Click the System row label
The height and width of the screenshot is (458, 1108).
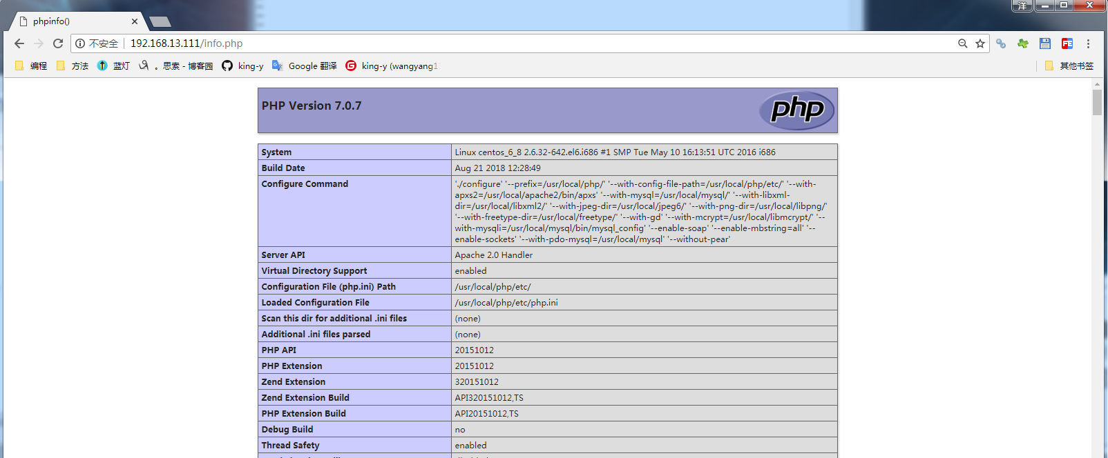pyautogui.click(x=276, y=152)
